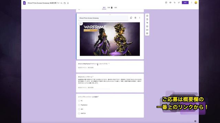
Task: Add title and description with the Tt icon
Action: coord(147,23)
